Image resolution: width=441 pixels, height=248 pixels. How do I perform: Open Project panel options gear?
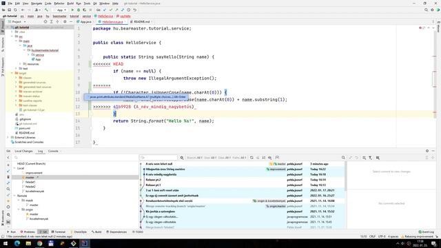click(65, 21)
